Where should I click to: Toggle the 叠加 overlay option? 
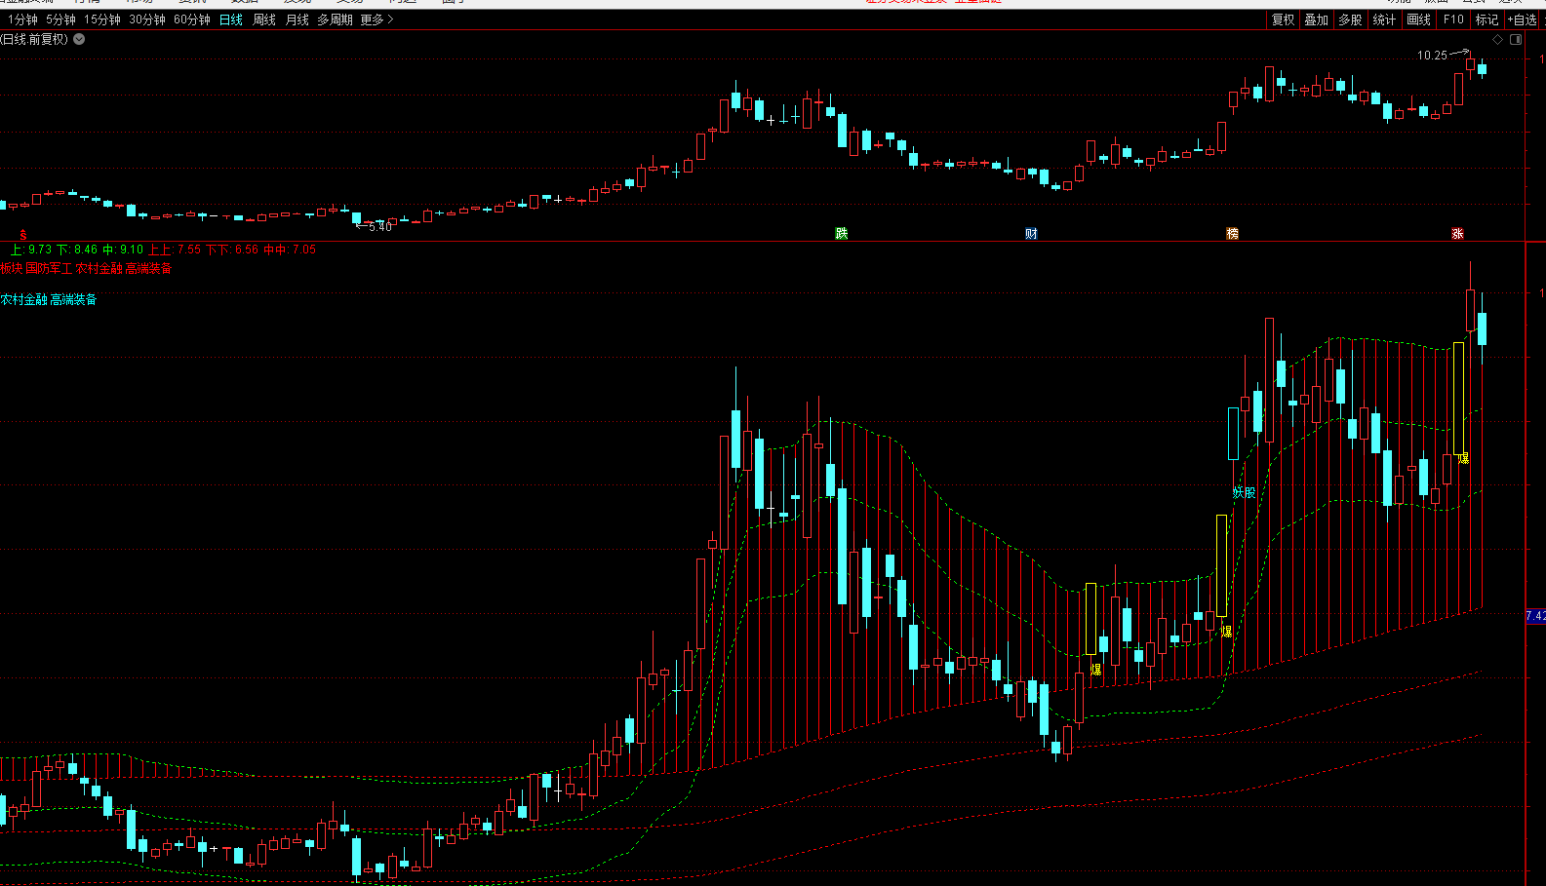point(1317,19)
